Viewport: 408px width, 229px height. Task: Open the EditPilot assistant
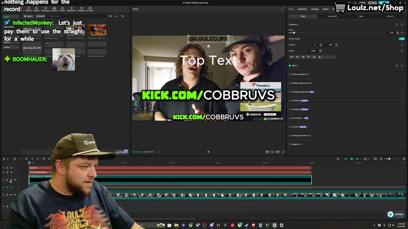click(x=395, y=214)
